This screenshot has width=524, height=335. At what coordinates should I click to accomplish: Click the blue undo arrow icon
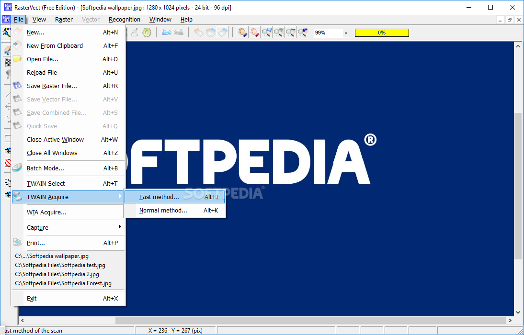[x=166, y=33]
